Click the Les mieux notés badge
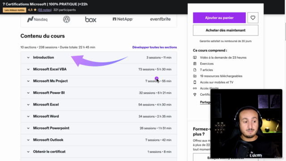 14,10
